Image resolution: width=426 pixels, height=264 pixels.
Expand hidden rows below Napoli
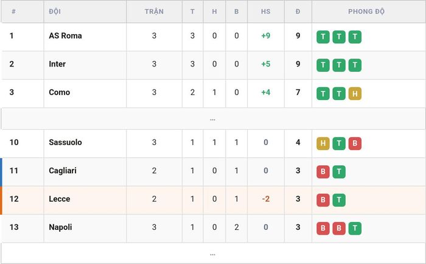tap(213, 254)
